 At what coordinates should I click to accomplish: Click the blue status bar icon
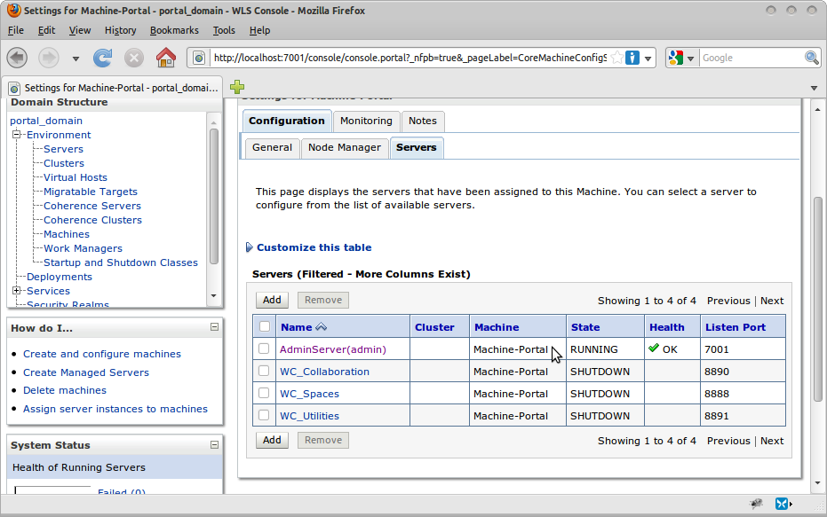781,504
